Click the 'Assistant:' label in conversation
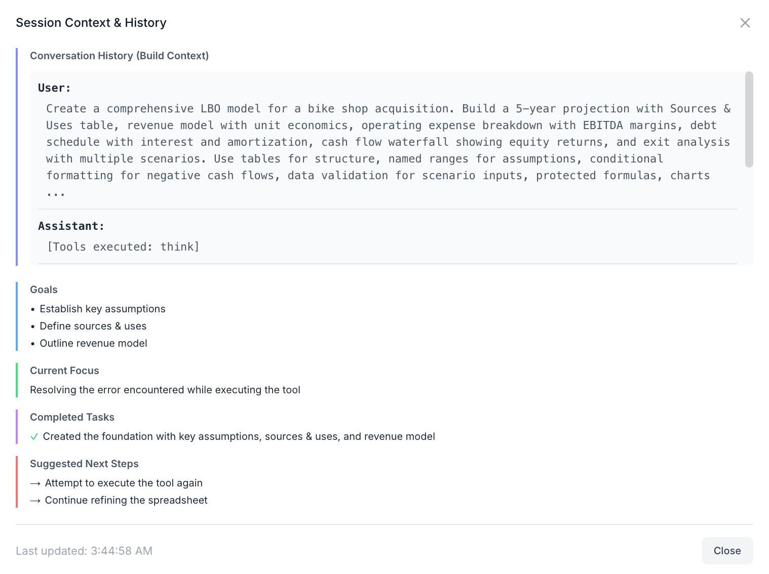 pyautogui.click(x=71, y=226)
